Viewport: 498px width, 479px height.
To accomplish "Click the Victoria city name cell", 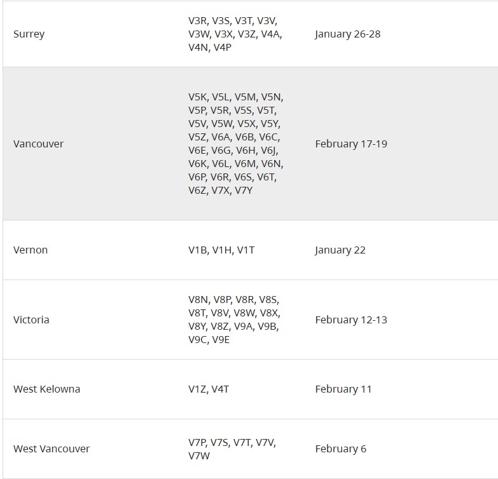I will click(x=31, y=320).
